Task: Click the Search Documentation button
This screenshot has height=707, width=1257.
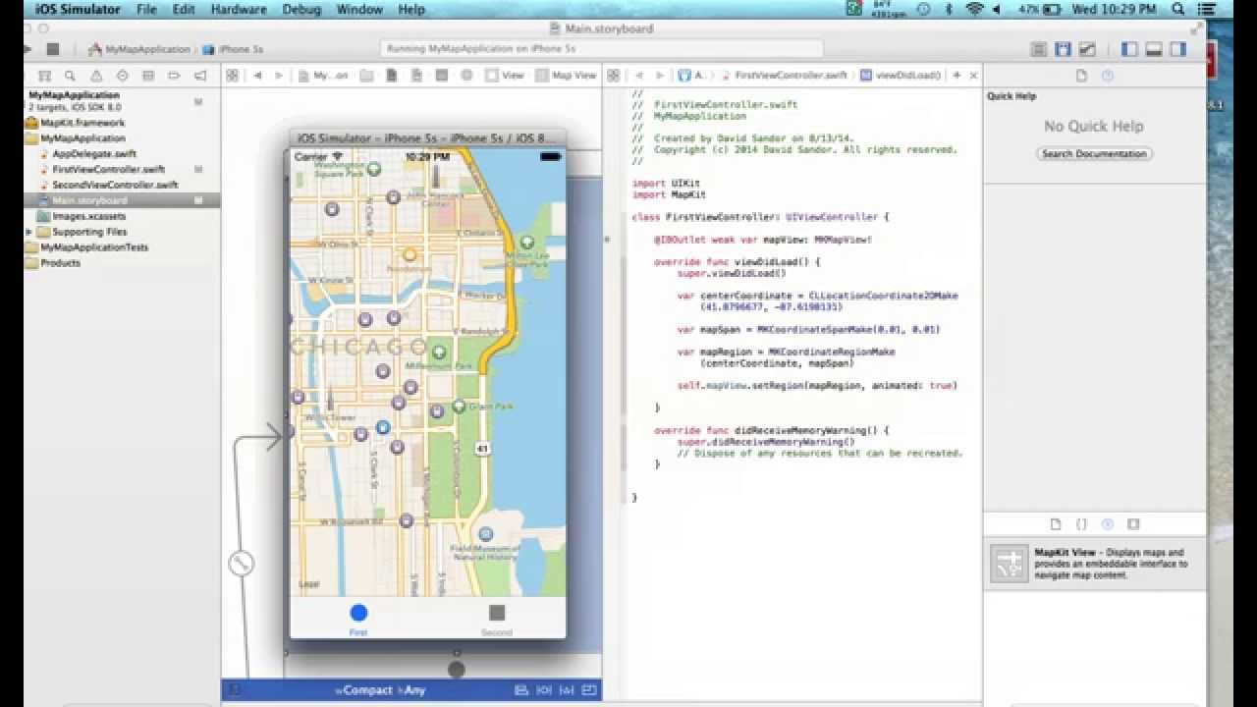Action: pyautogui.click(x=1094, y=154)
